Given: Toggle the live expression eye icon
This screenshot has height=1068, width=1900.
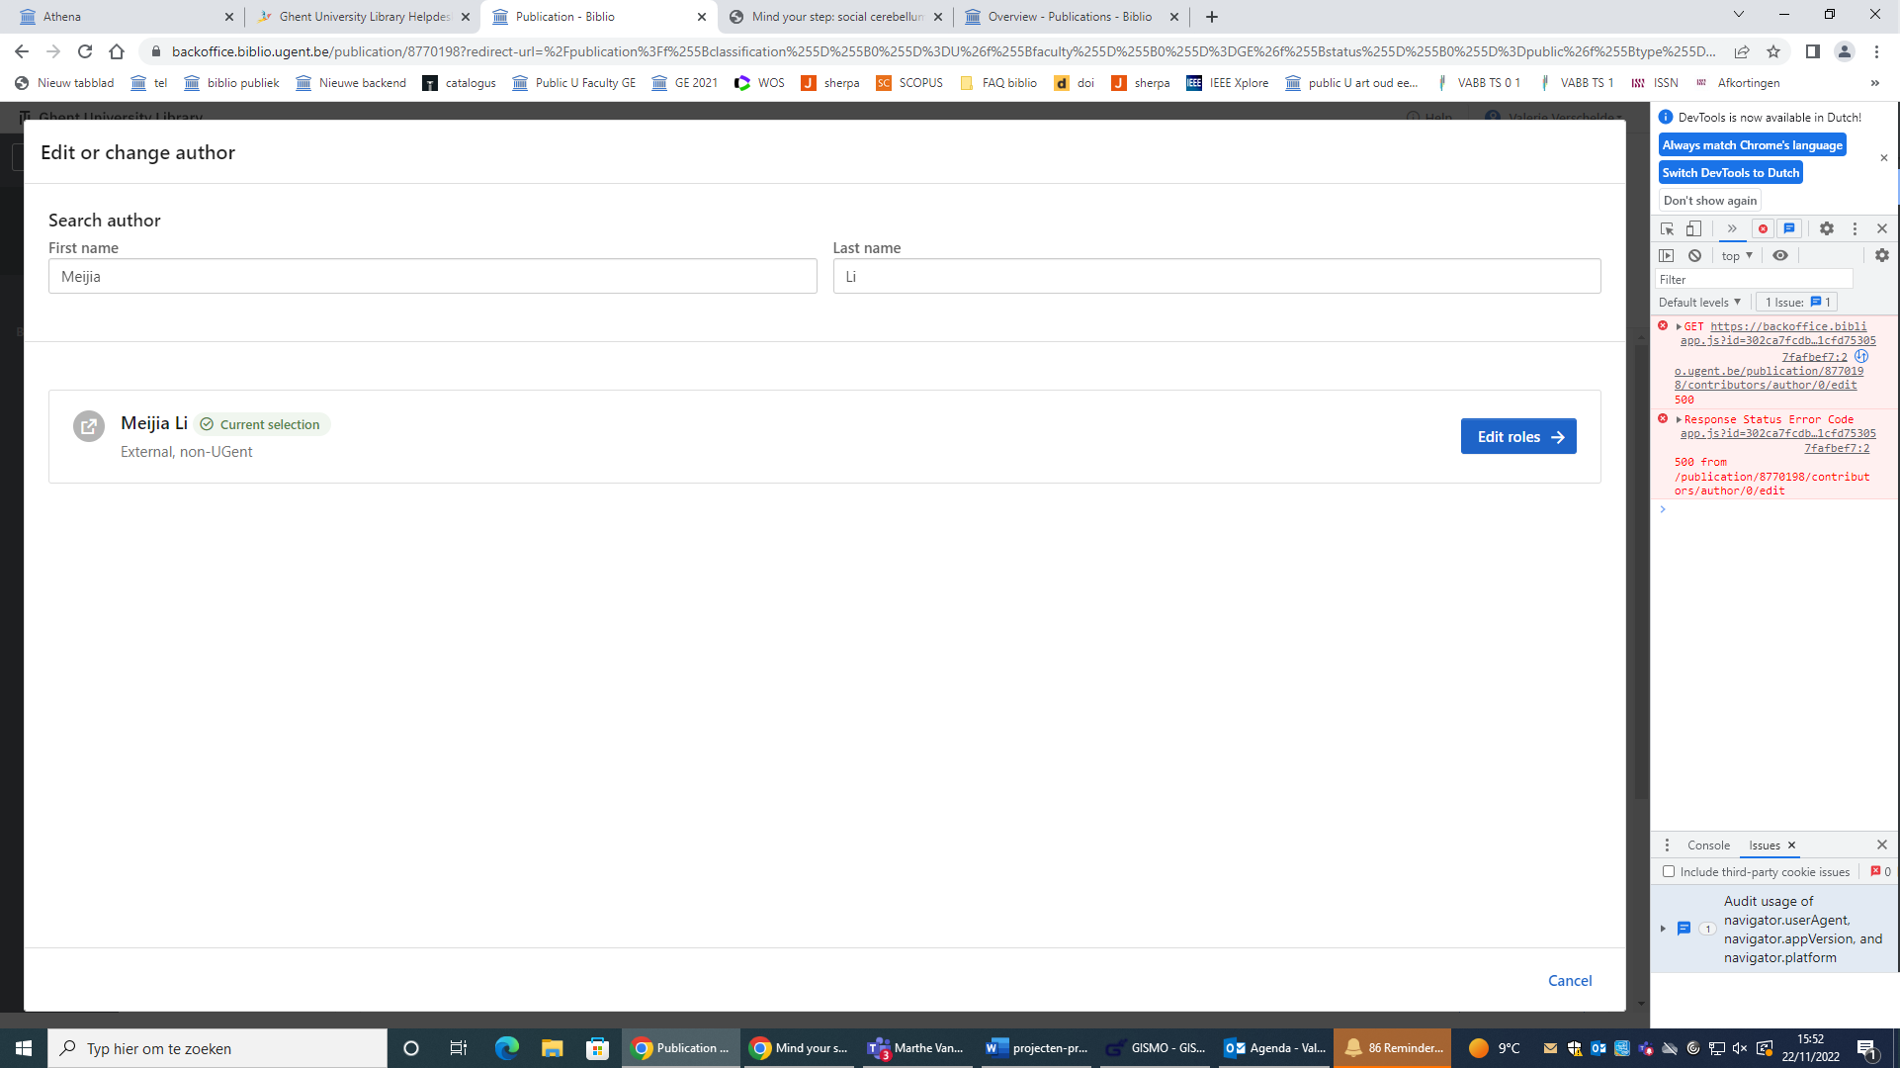Looking at the screenshot, I should pos(1780,255).
